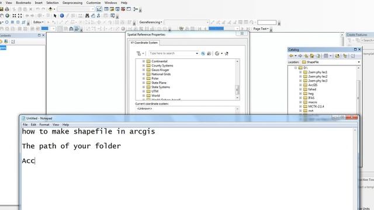Image resolution: width=374 pixels, height=210 pixels.
Task: Click the Pan hand tool icon
Action: tap(1, 16)
